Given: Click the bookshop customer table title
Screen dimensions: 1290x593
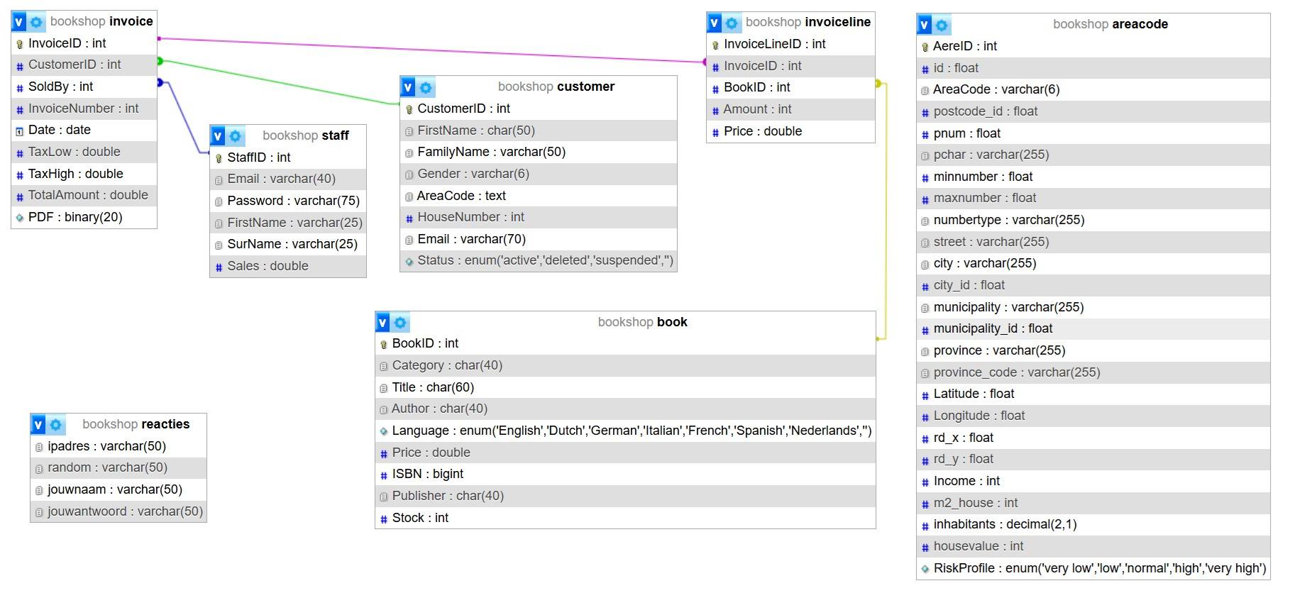Looking at the screenshot, I should coord(556,87).
